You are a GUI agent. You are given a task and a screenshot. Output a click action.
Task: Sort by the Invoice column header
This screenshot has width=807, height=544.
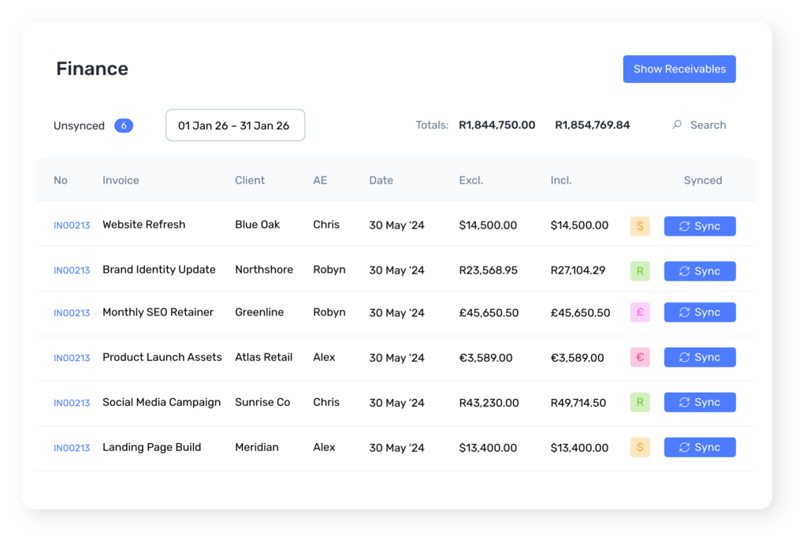tap(121, 180)
